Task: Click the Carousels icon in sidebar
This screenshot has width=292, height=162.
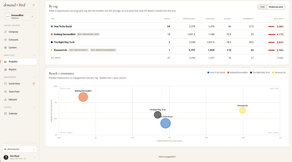Action: coord(5,40)
